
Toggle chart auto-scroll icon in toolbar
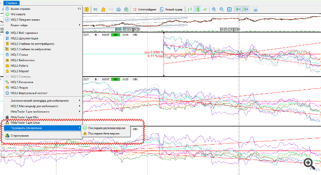coord(238,9)
